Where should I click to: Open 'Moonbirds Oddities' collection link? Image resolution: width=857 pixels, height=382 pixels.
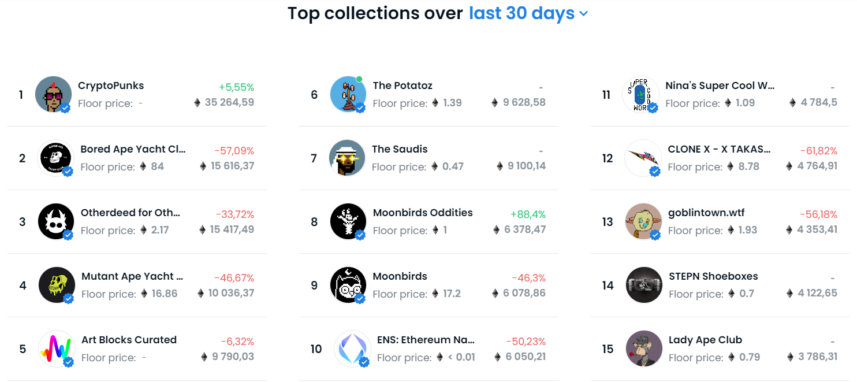tap(423, 213)
